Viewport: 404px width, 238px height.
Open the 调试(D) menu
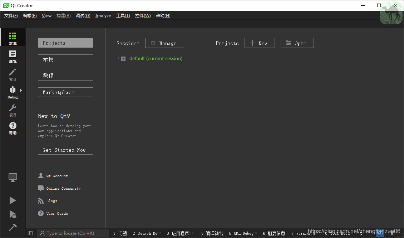pos(83,16)
